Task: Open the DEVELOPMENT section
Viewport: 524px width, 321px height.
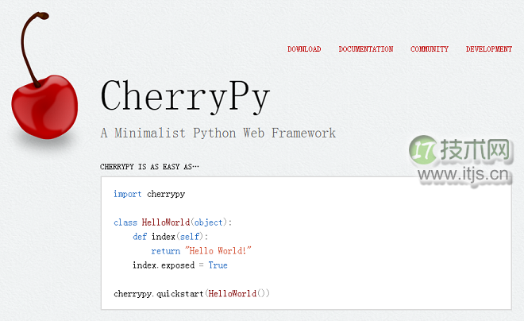Action: pos(489,49)
